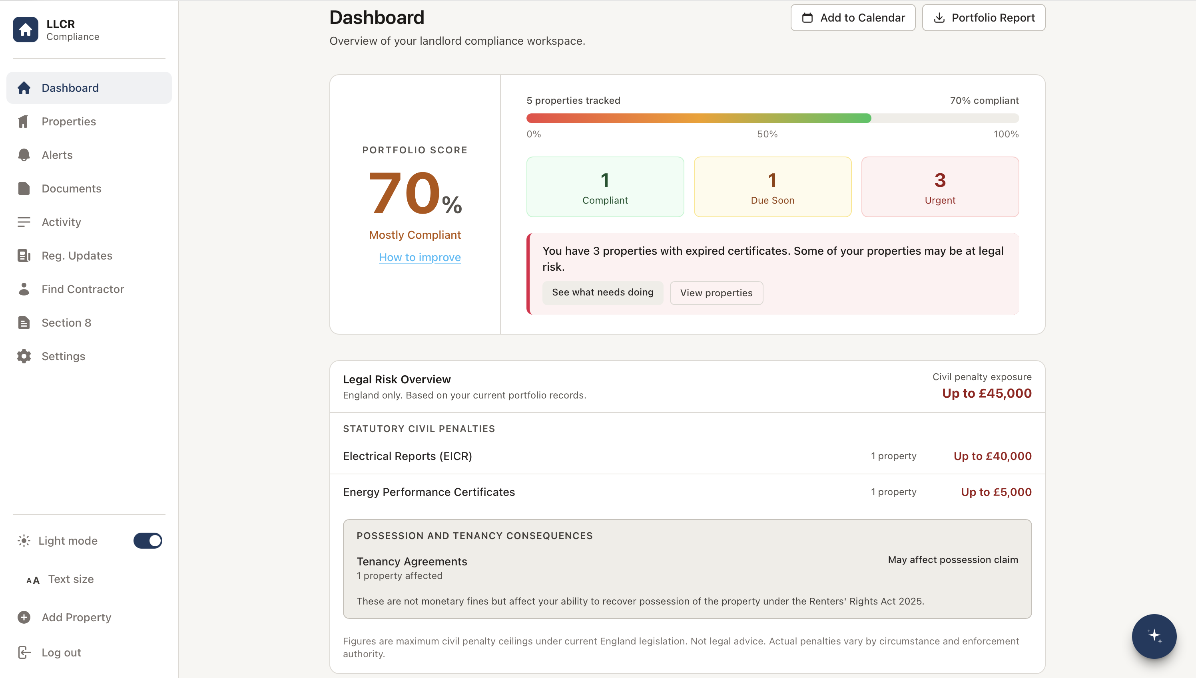Click the LLCR Compliance home logo
Image resolution: width=1196 pixels, height=678 pixels.
click(x=26, y=29)
